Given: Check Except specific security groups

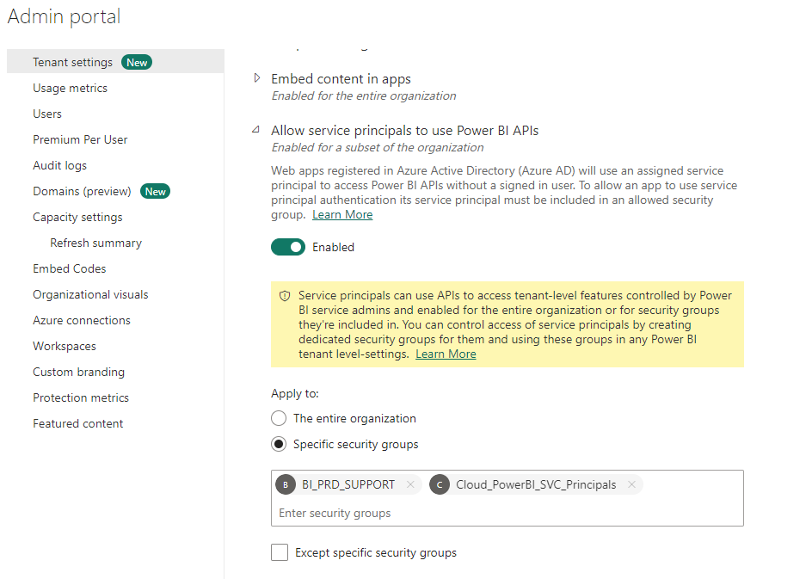Looking at the screenshot, I should 279,552.
